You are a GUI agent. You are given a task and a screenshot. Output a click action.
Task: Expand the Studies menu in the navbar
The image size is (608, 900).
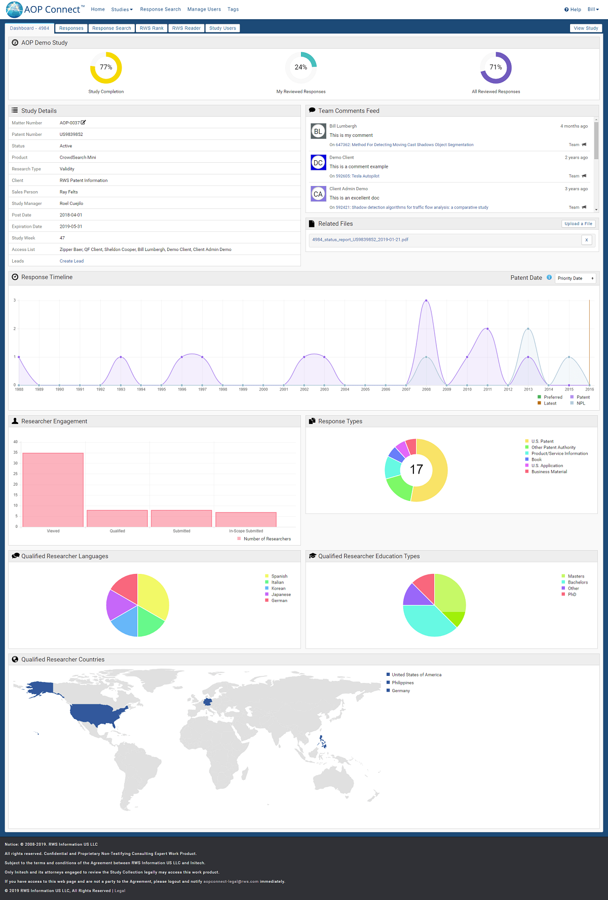[122, 10]
